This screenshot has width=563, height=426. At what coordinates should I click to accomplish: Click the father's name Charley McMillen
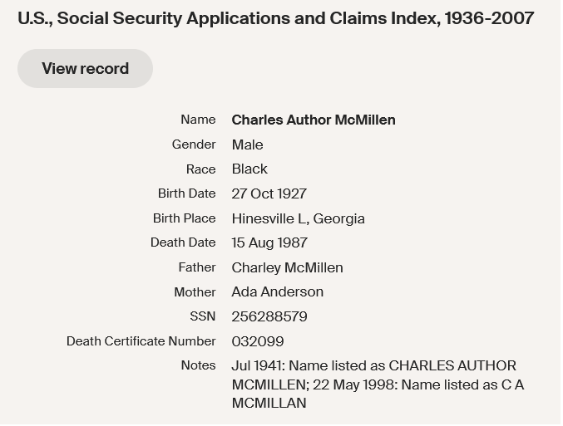(x=287, y=267)
